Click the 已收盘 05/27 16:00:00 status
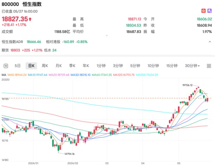The width and height of the screenshot is (215, 167). tap(20, 11)
